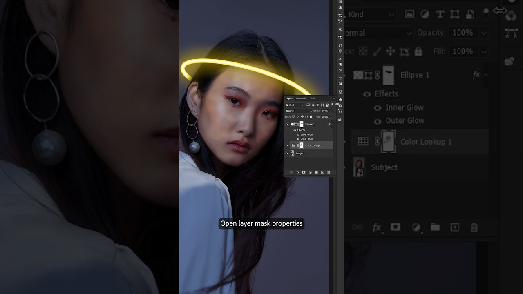
Task: Create new group folder at small panel bottom
Action: pos(316,172)
